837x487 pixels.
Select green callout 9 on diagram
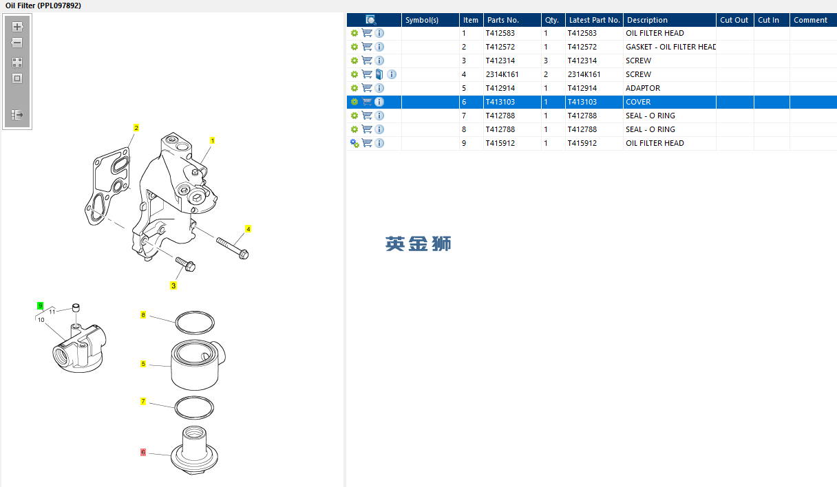coord(41,305)
